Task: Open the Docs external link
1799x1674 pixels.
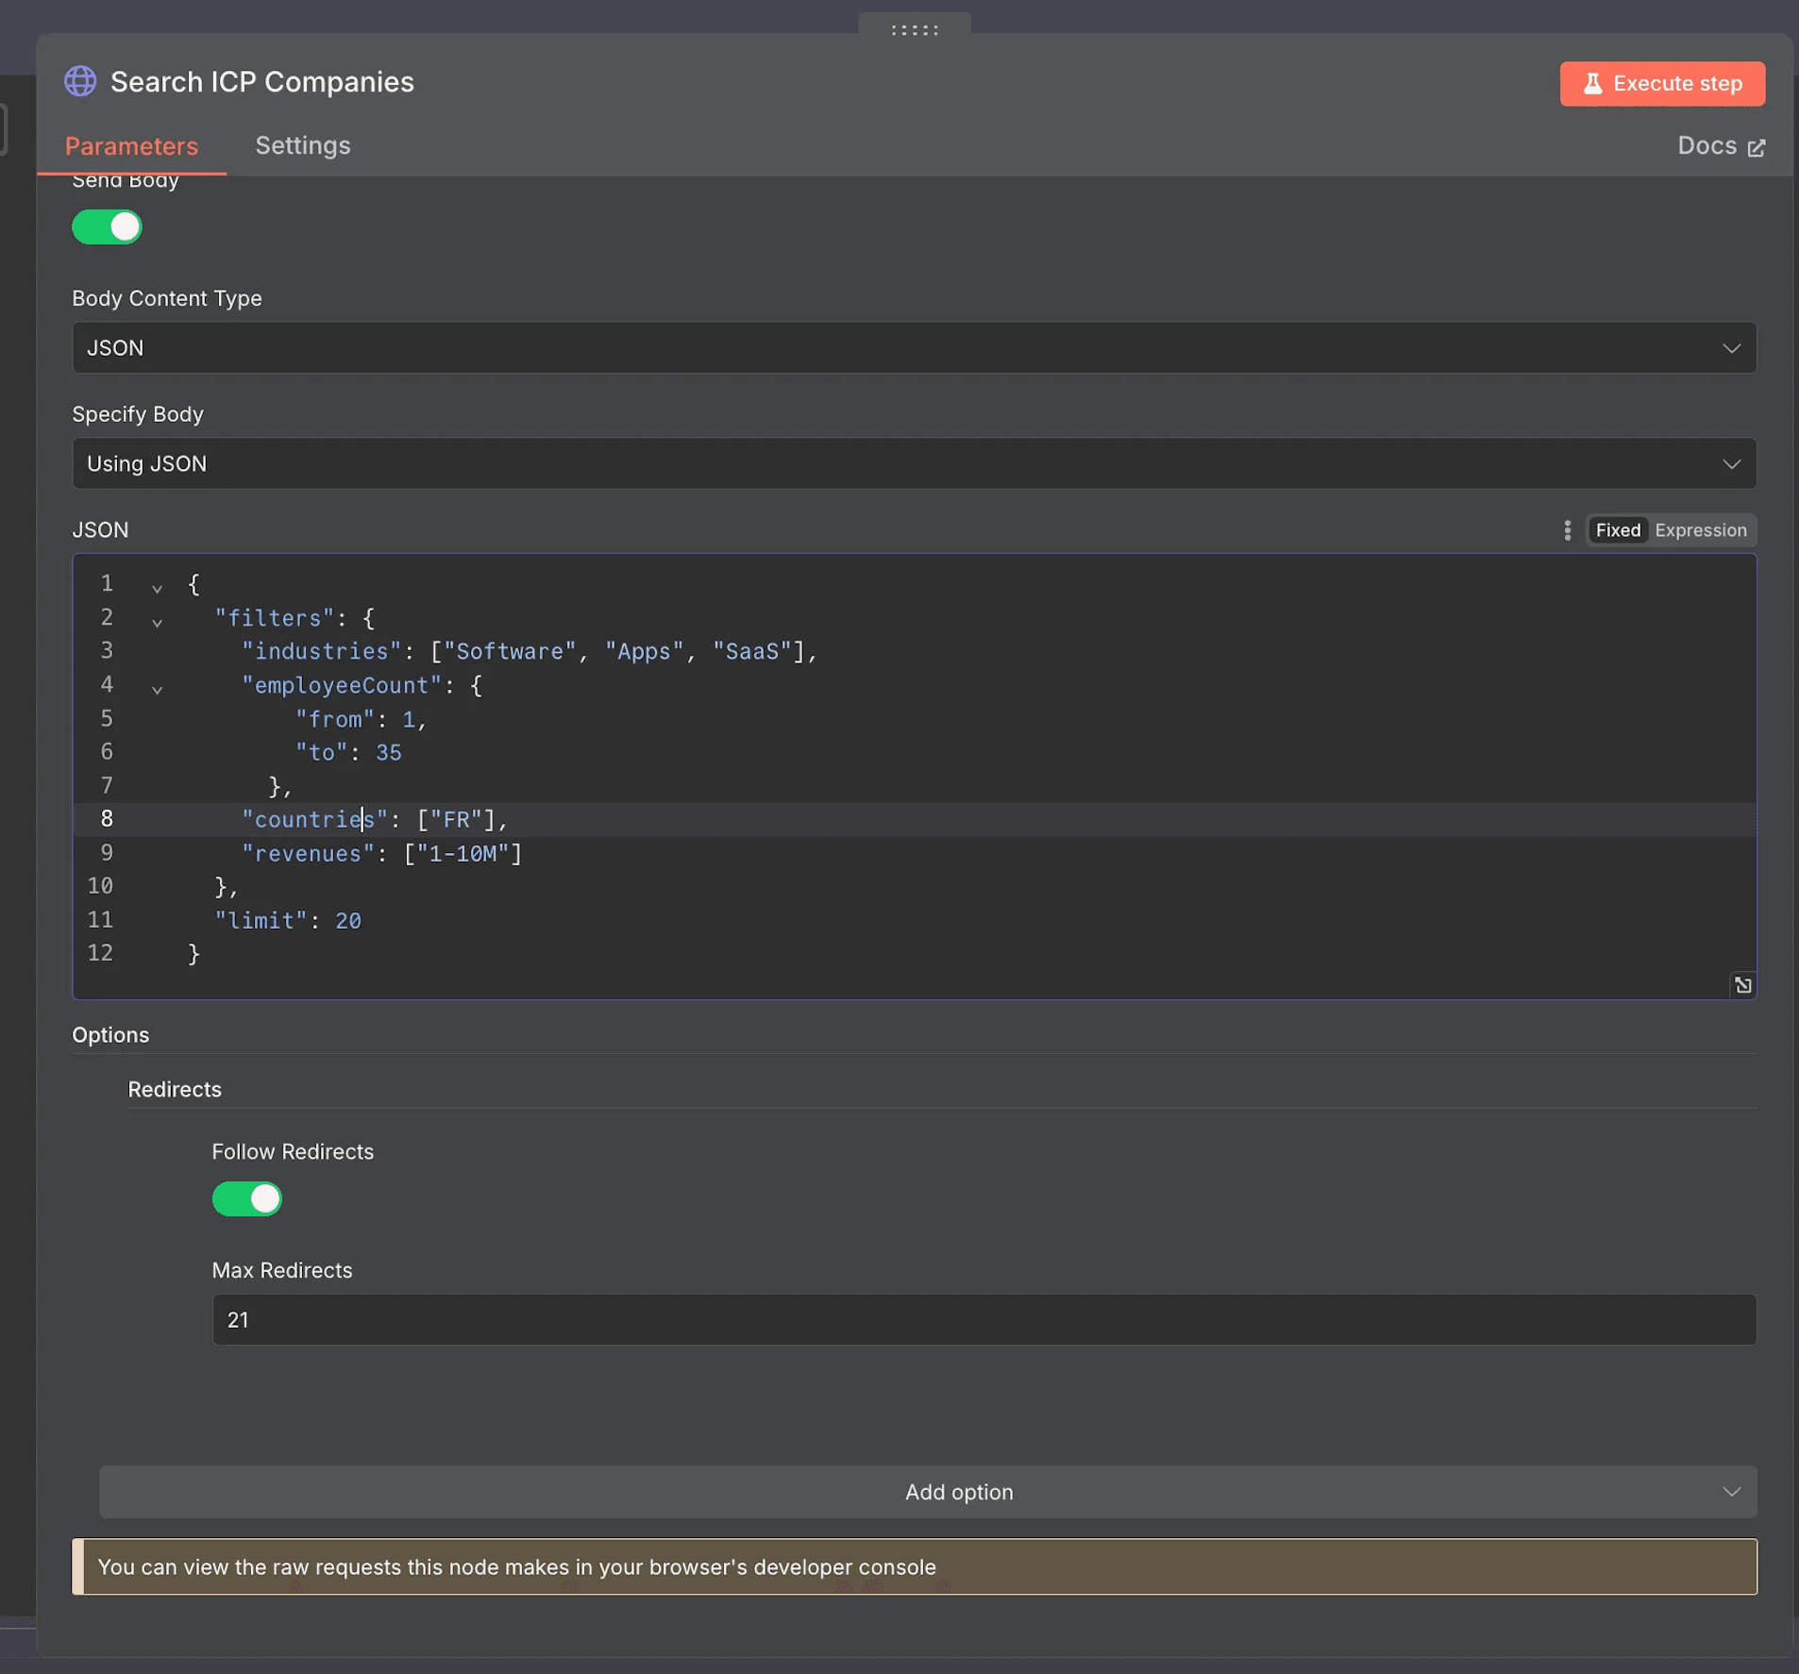Action: click(x=1721, y=145)
